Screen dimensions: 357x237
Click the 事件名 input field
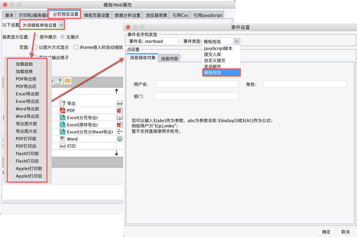[x=160, y=41]
